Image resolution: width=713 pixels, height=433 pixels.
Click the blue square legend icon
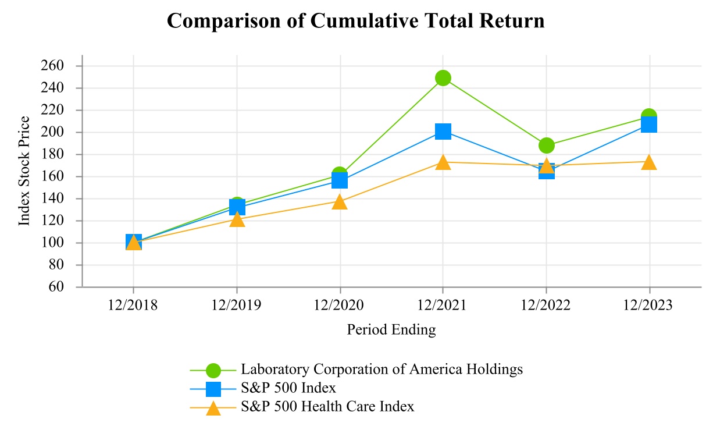point(213,389)
